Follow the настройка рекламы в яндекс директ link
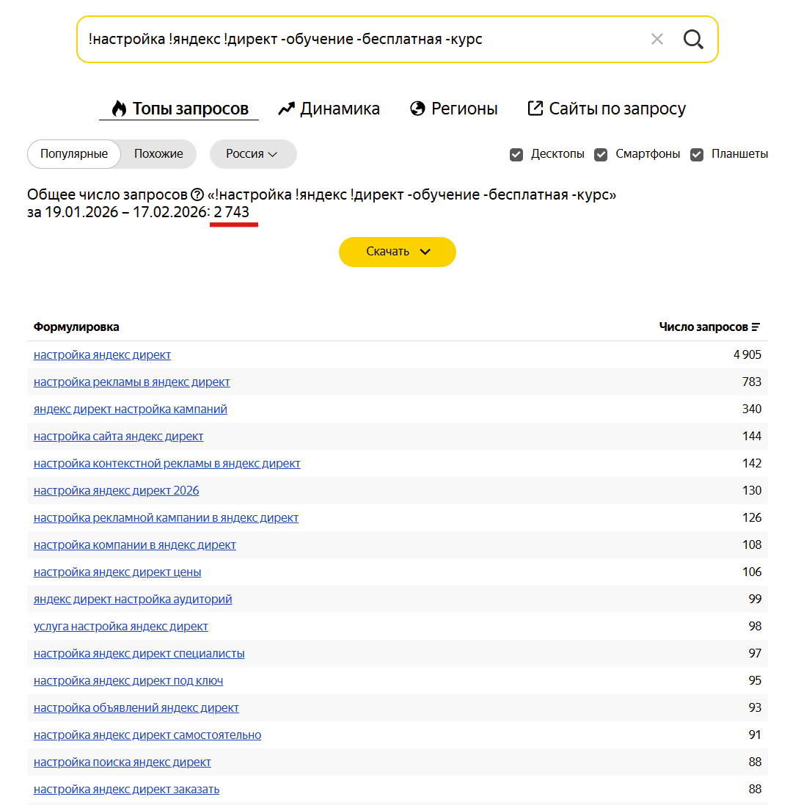Screen dimensions: 790x805 (x=131, y=382)
